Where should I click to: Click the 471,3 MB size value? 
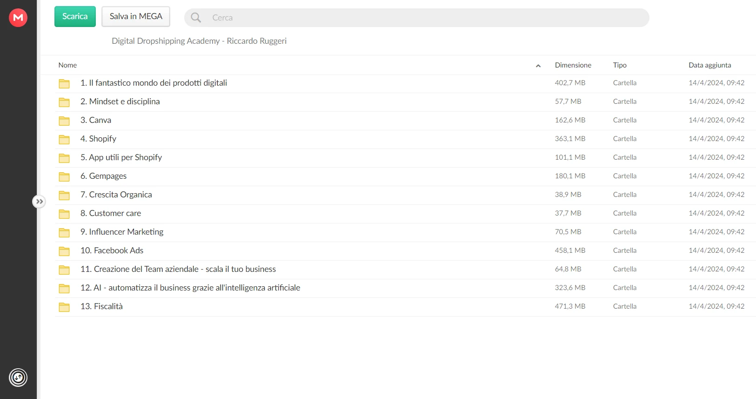tap(570, 306)
